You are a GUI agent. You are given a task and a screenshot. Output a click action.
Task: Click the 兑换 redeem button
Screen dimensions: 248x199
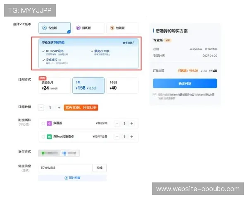(x=100, y=168)
